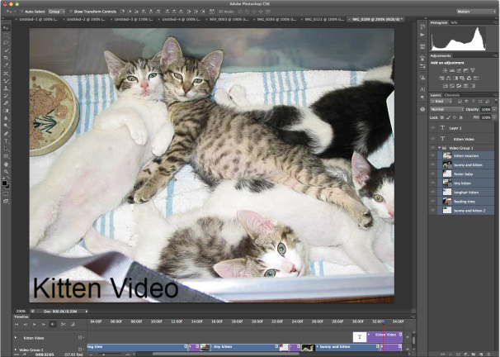Enable the Auto-Select checkbox

point(21,12)
